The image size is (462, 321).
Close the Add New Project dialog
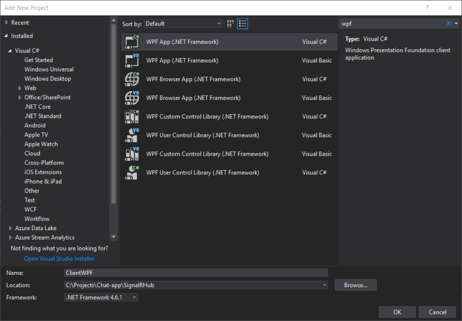449,8
